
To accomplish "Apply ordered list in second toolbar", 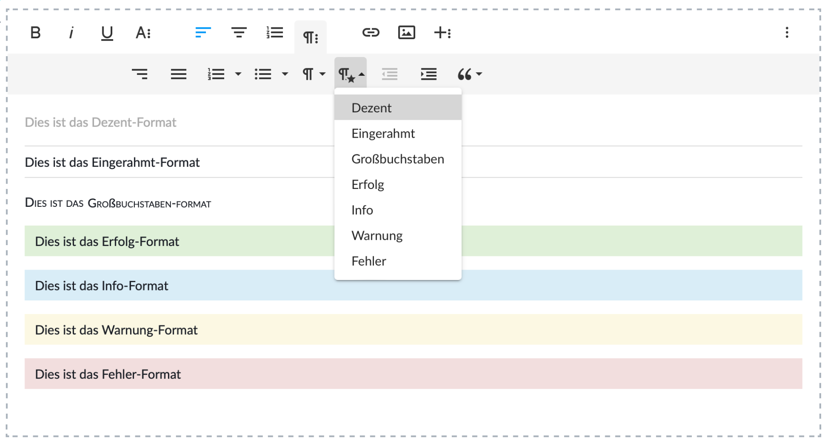I will [216, 74].
